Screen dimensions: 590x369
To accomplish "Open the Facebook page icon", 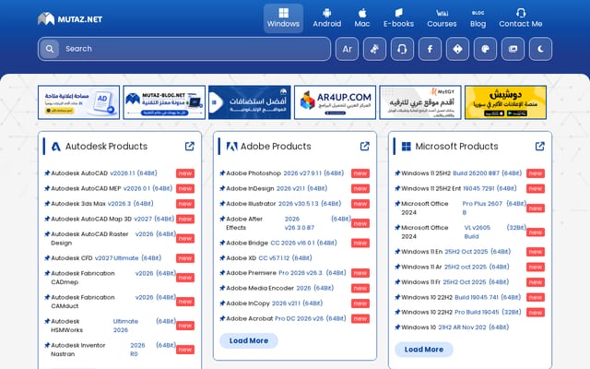I will click(430, 49).
